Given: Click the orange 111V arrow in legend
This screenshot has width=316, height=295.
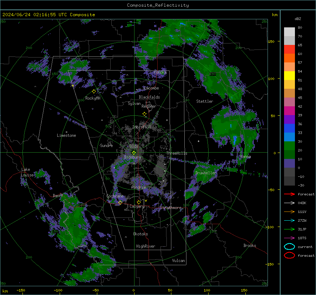Looking at the screenshot, I should (289, 212).
